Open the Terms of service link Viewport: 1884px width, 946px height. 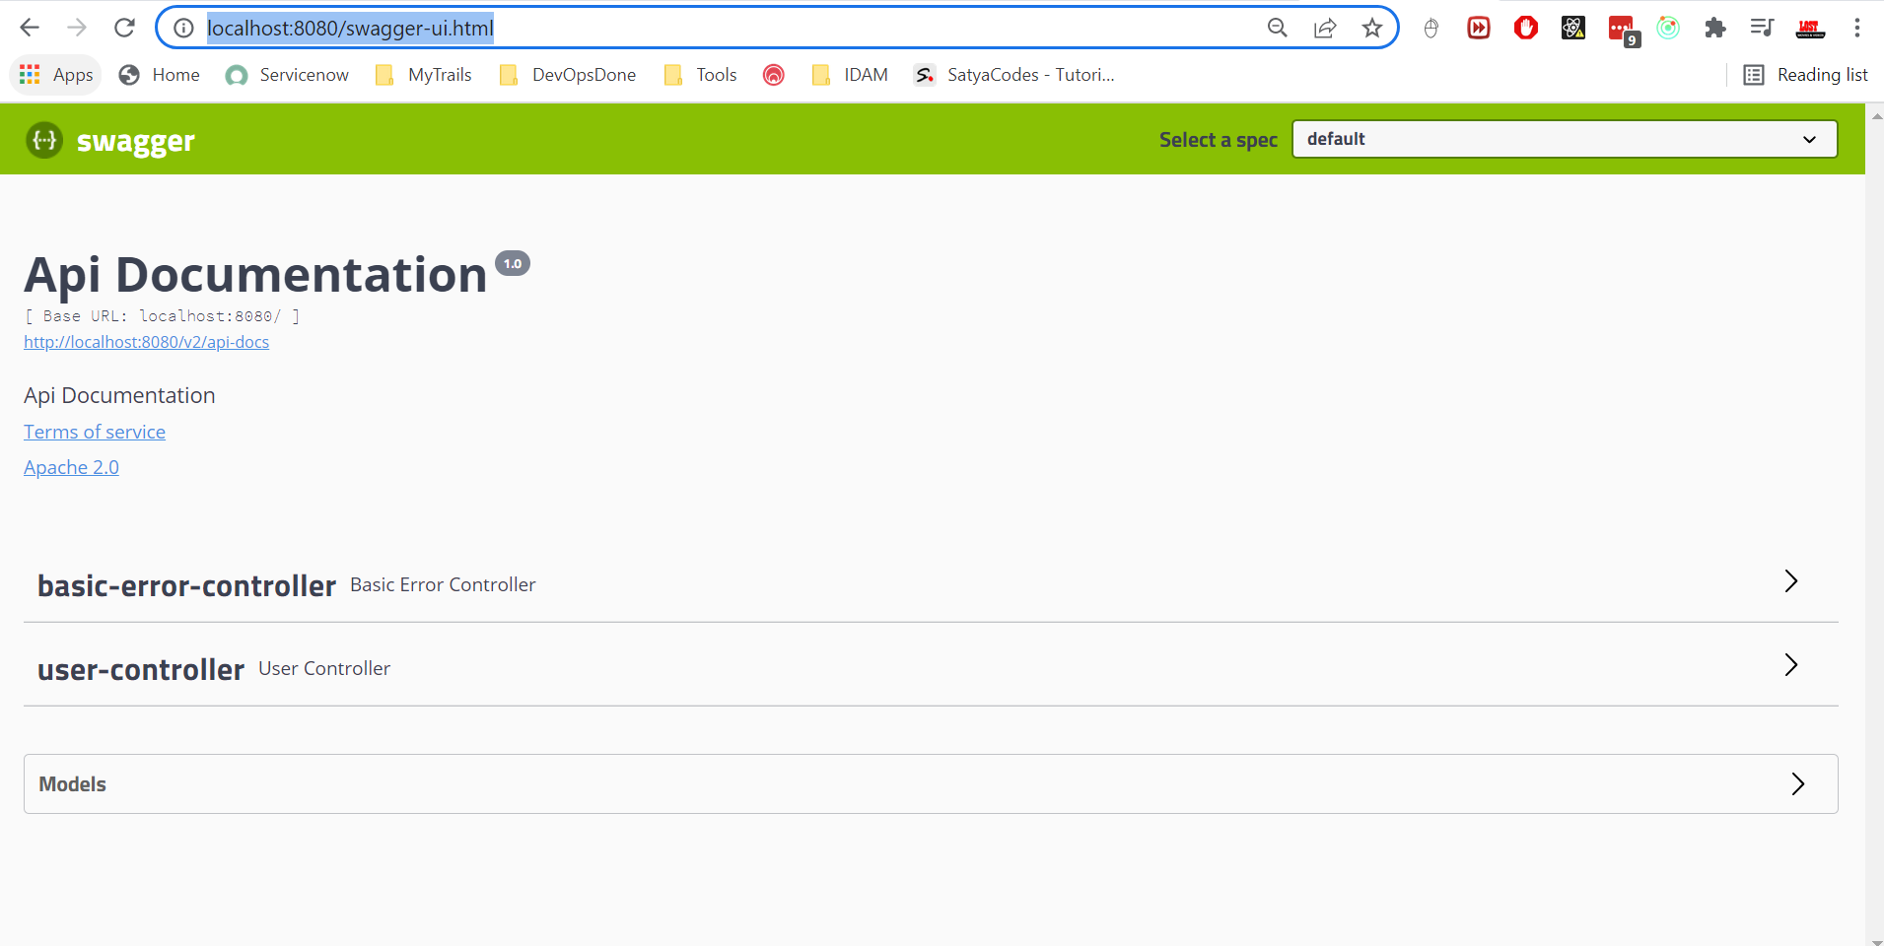click(x=95, y=432)
